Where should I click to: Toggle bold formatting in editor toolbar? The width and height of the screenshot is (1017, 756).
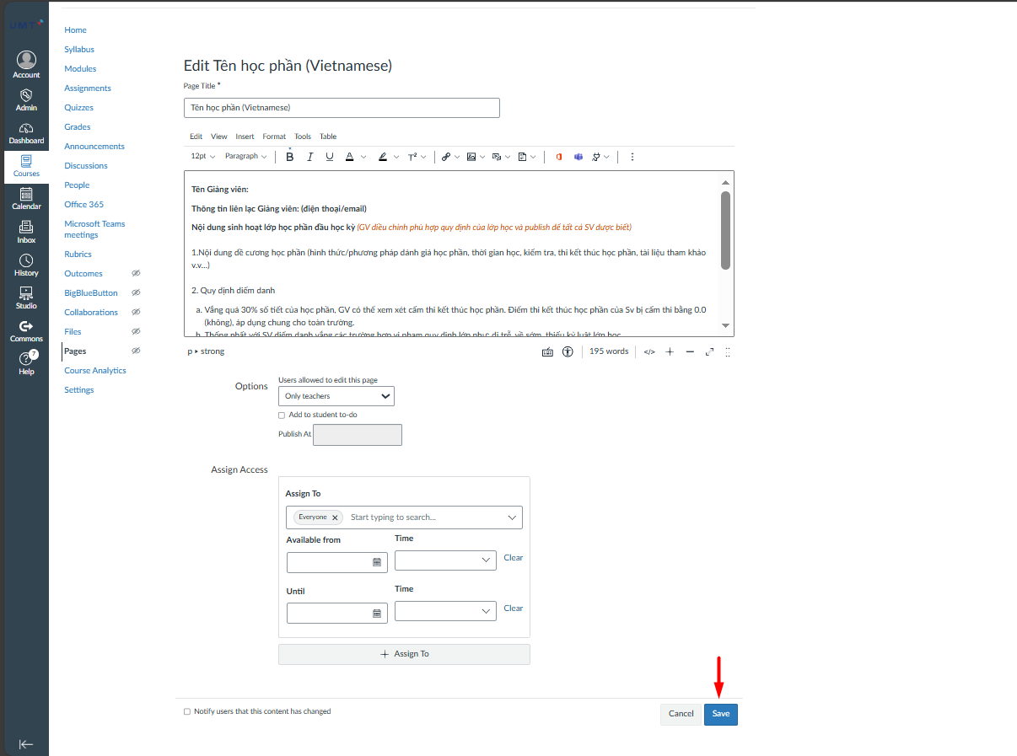290,157
